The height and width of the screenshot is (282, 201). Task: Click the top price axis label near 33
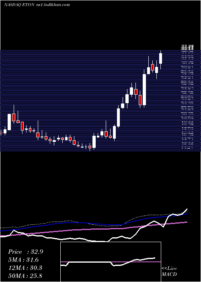point(187,48)
